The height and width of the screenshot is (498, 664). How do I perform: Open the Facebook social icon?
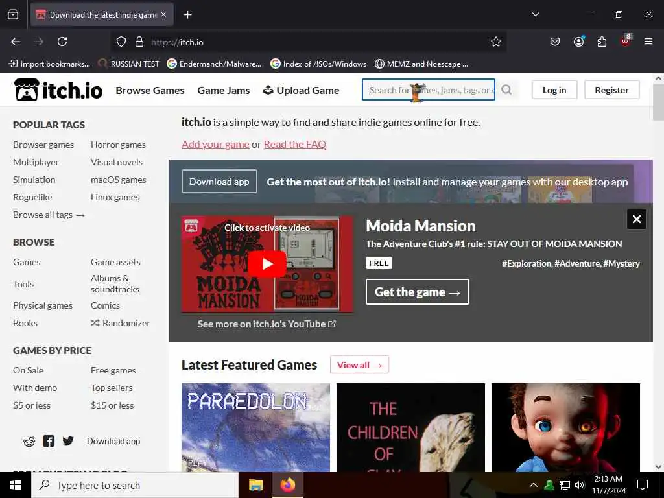(x=49, y=441)
